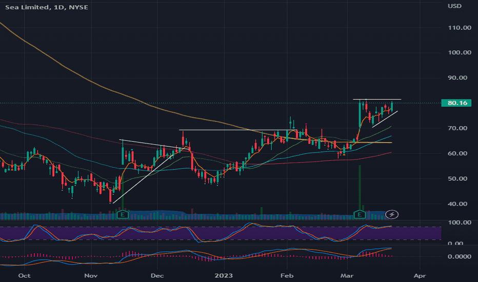Click the 110.00 price axis label

460,28
